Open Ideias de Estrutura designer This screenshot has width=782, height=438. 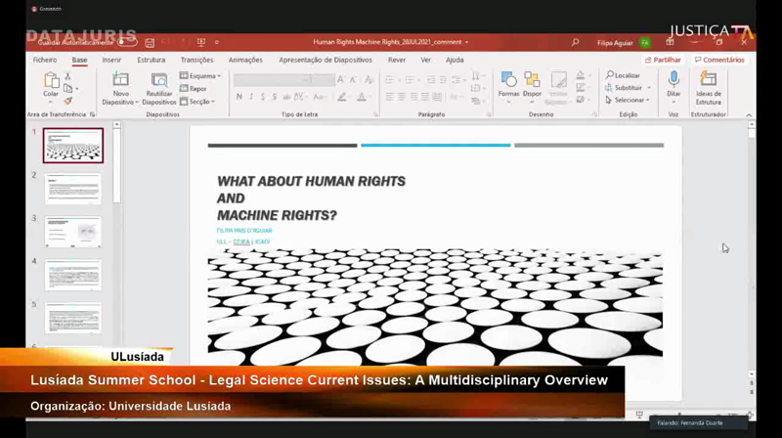[709, 82]
